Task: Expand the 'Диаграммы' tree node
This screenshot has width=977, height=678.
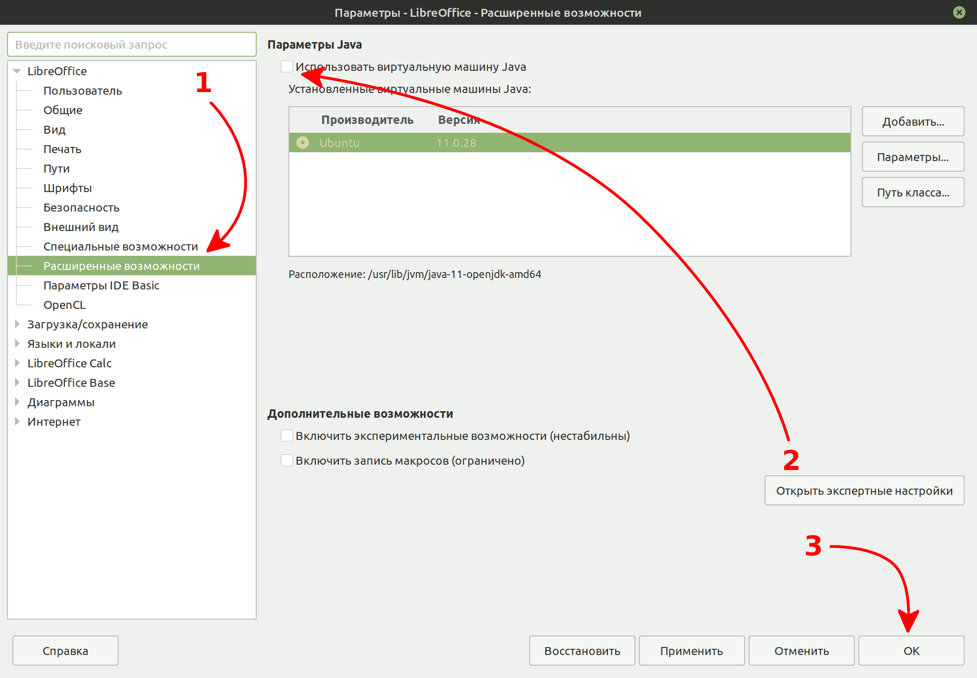Action: point(17,402)
